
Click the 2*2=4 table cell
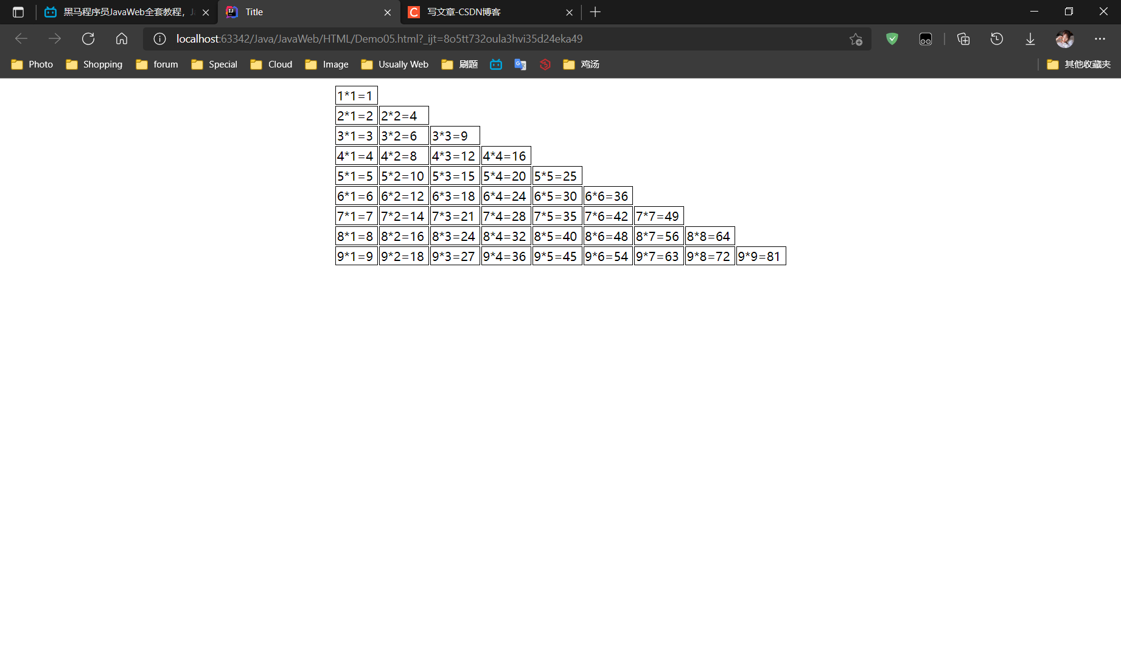pos(404,116)
